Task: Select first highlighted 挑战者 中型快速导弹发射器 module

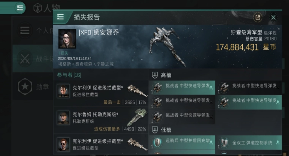Action: [182, 87]
